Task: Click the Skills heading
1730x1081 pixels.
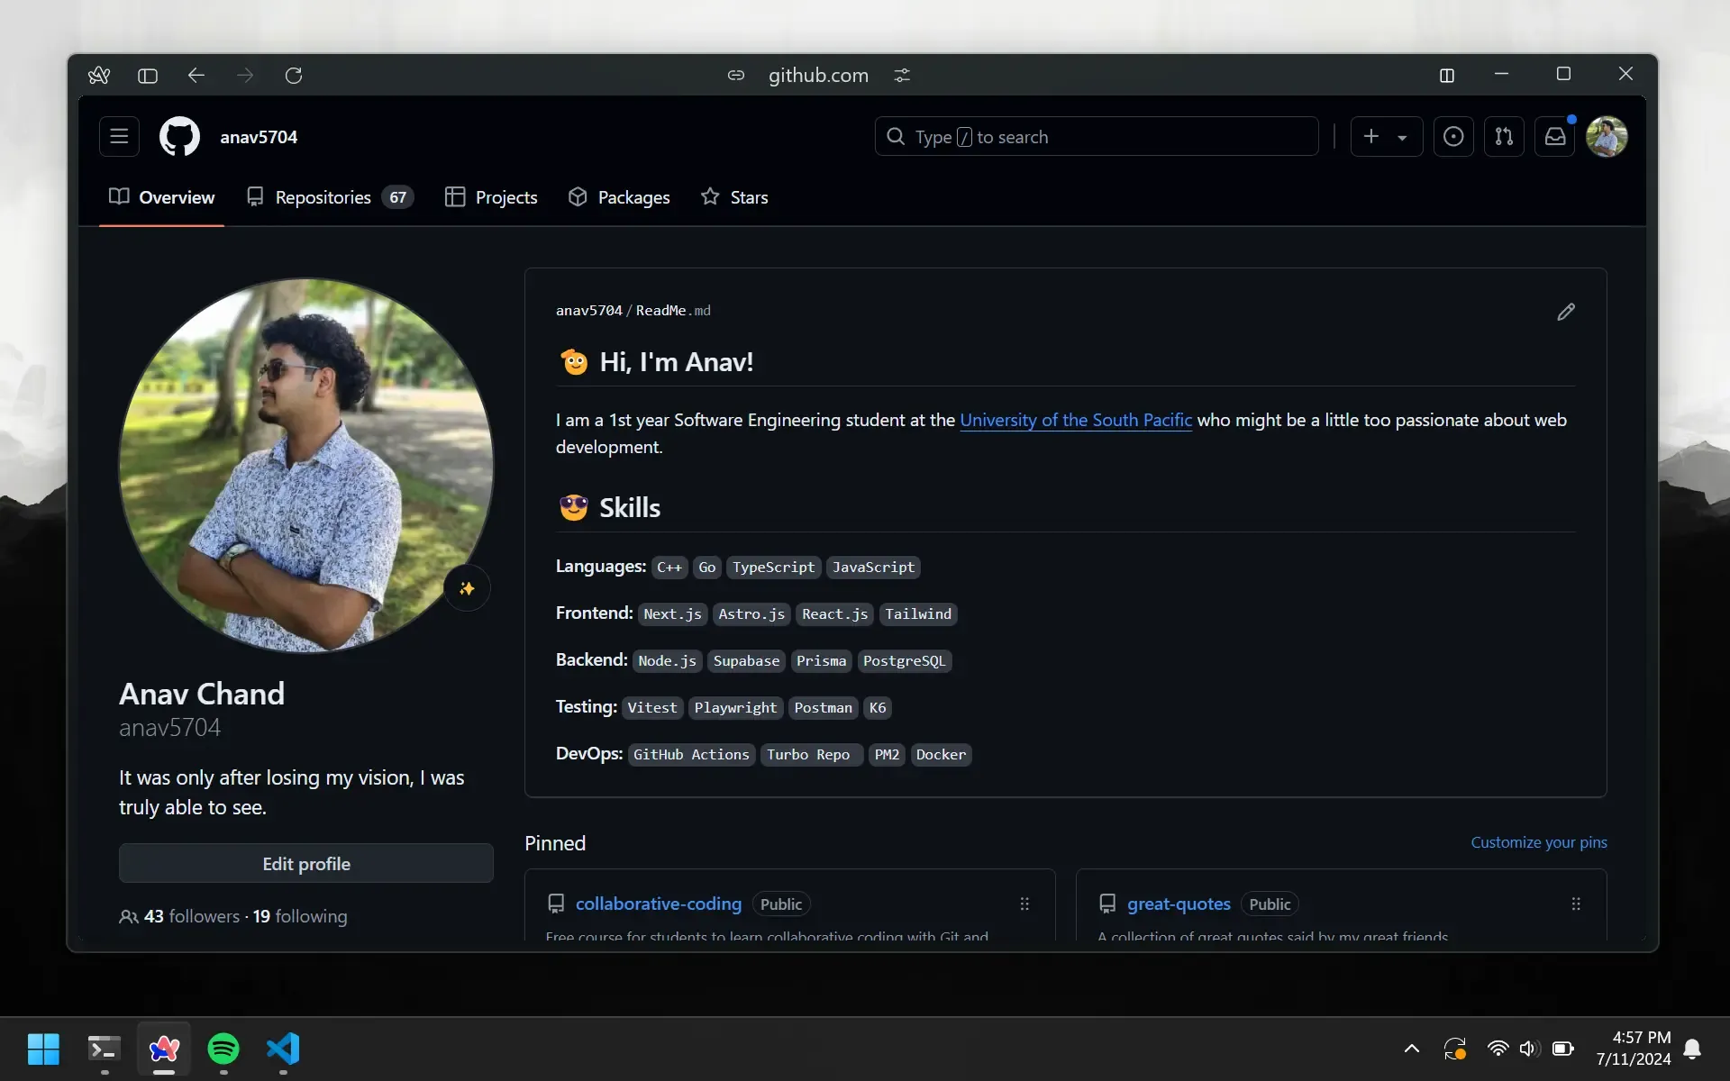Action: [x=630, y=508]
